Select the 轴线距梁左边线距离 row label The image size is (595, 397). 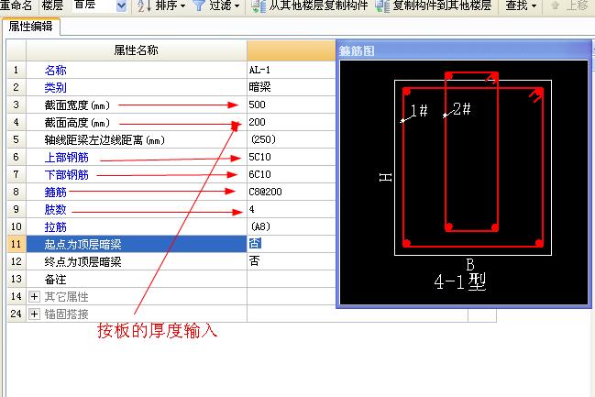[x=105, y=140]
